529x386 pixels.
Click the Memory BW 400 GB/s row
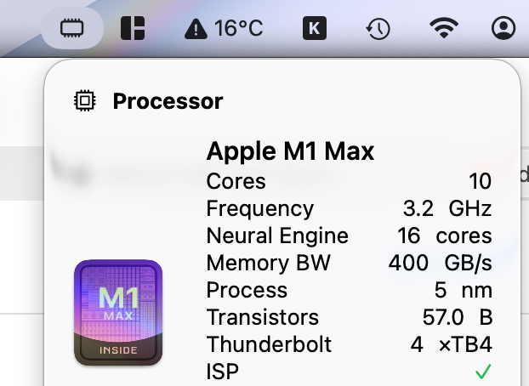[349, 263]
